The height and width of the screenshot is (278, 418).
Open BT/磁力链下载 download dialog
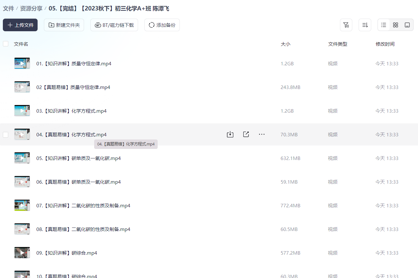click(114, 25)
